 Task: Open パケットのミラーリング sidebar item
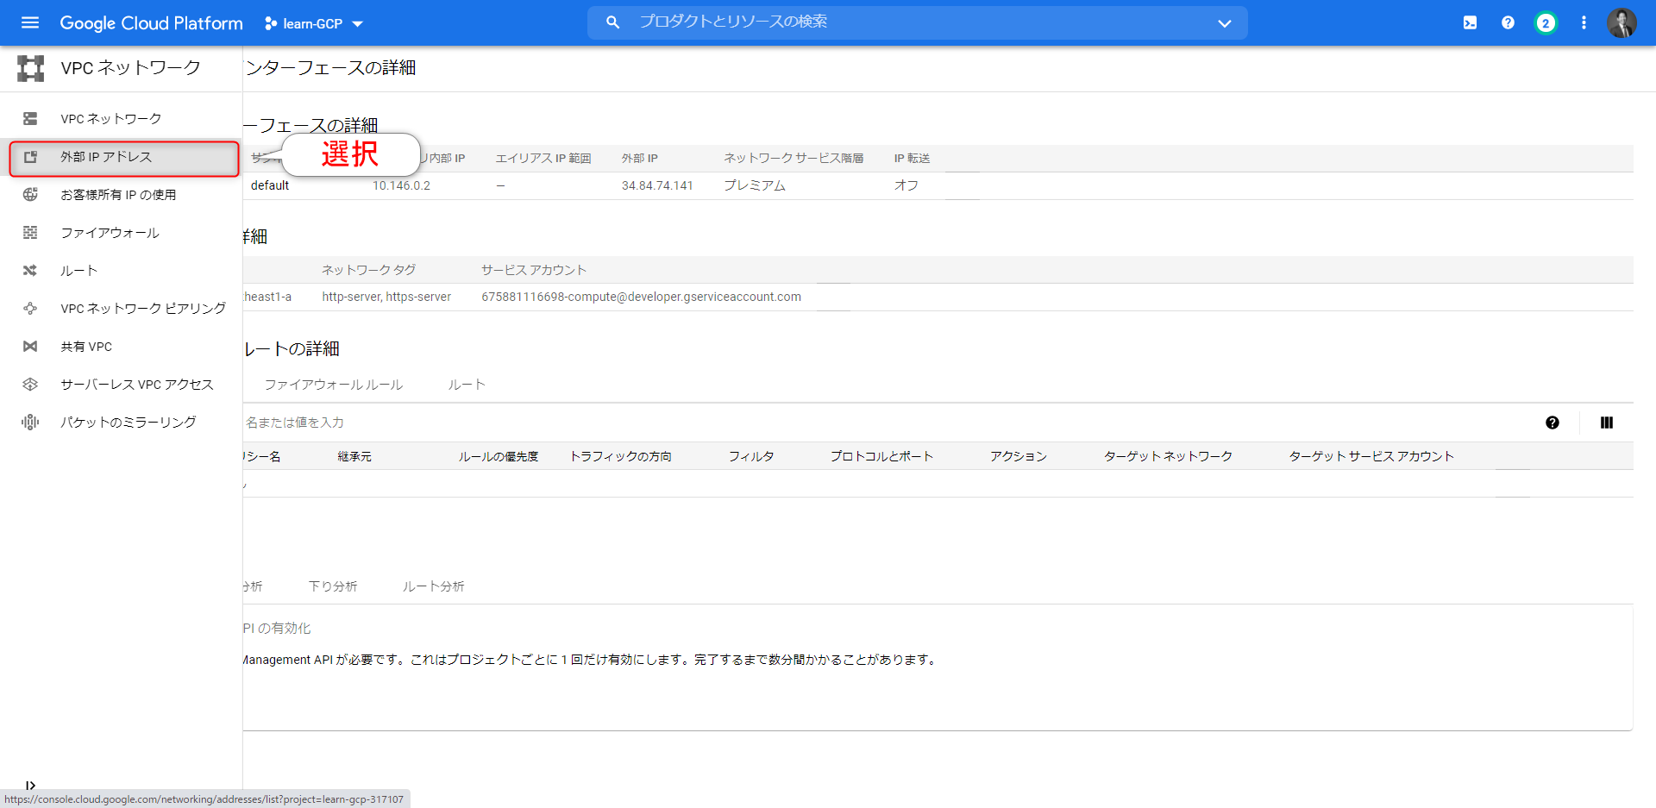pos(121,423)
